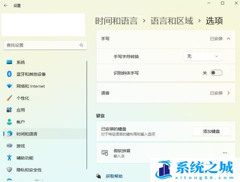Click 语言和区域 breadcrumb
The image size is (240, 182).
point(171,21)
